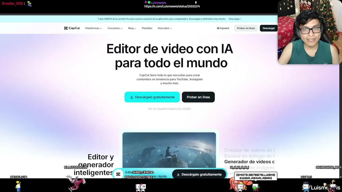Screen dimensions: 342x192
Task: Click the SHIROHIGE_ROY name label
Action: tap(329, 167)
